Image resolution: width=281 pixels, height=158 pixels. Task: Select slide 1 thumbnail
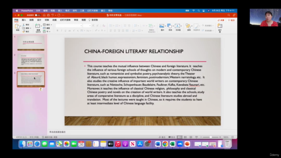(x=31, y=43)
